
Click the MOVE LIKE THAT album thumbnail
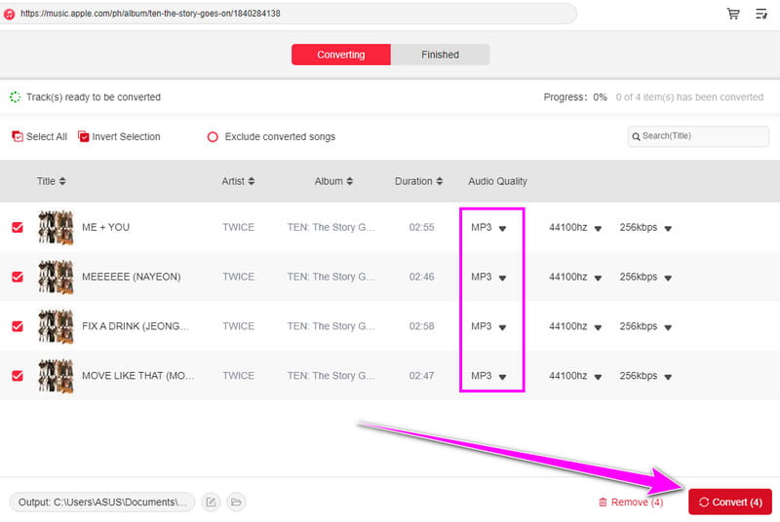coord(56,375)
